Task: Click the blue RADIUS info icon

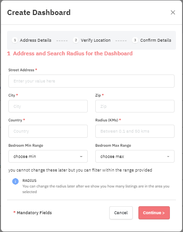Action: click(15, 181)
